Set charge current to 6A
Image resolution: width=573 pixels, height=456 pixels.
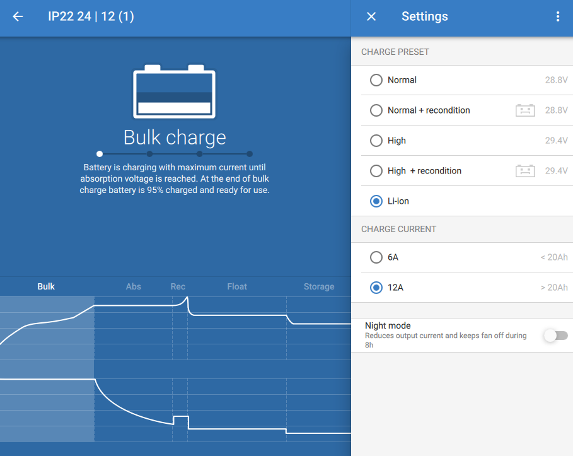tap(376, 257)
